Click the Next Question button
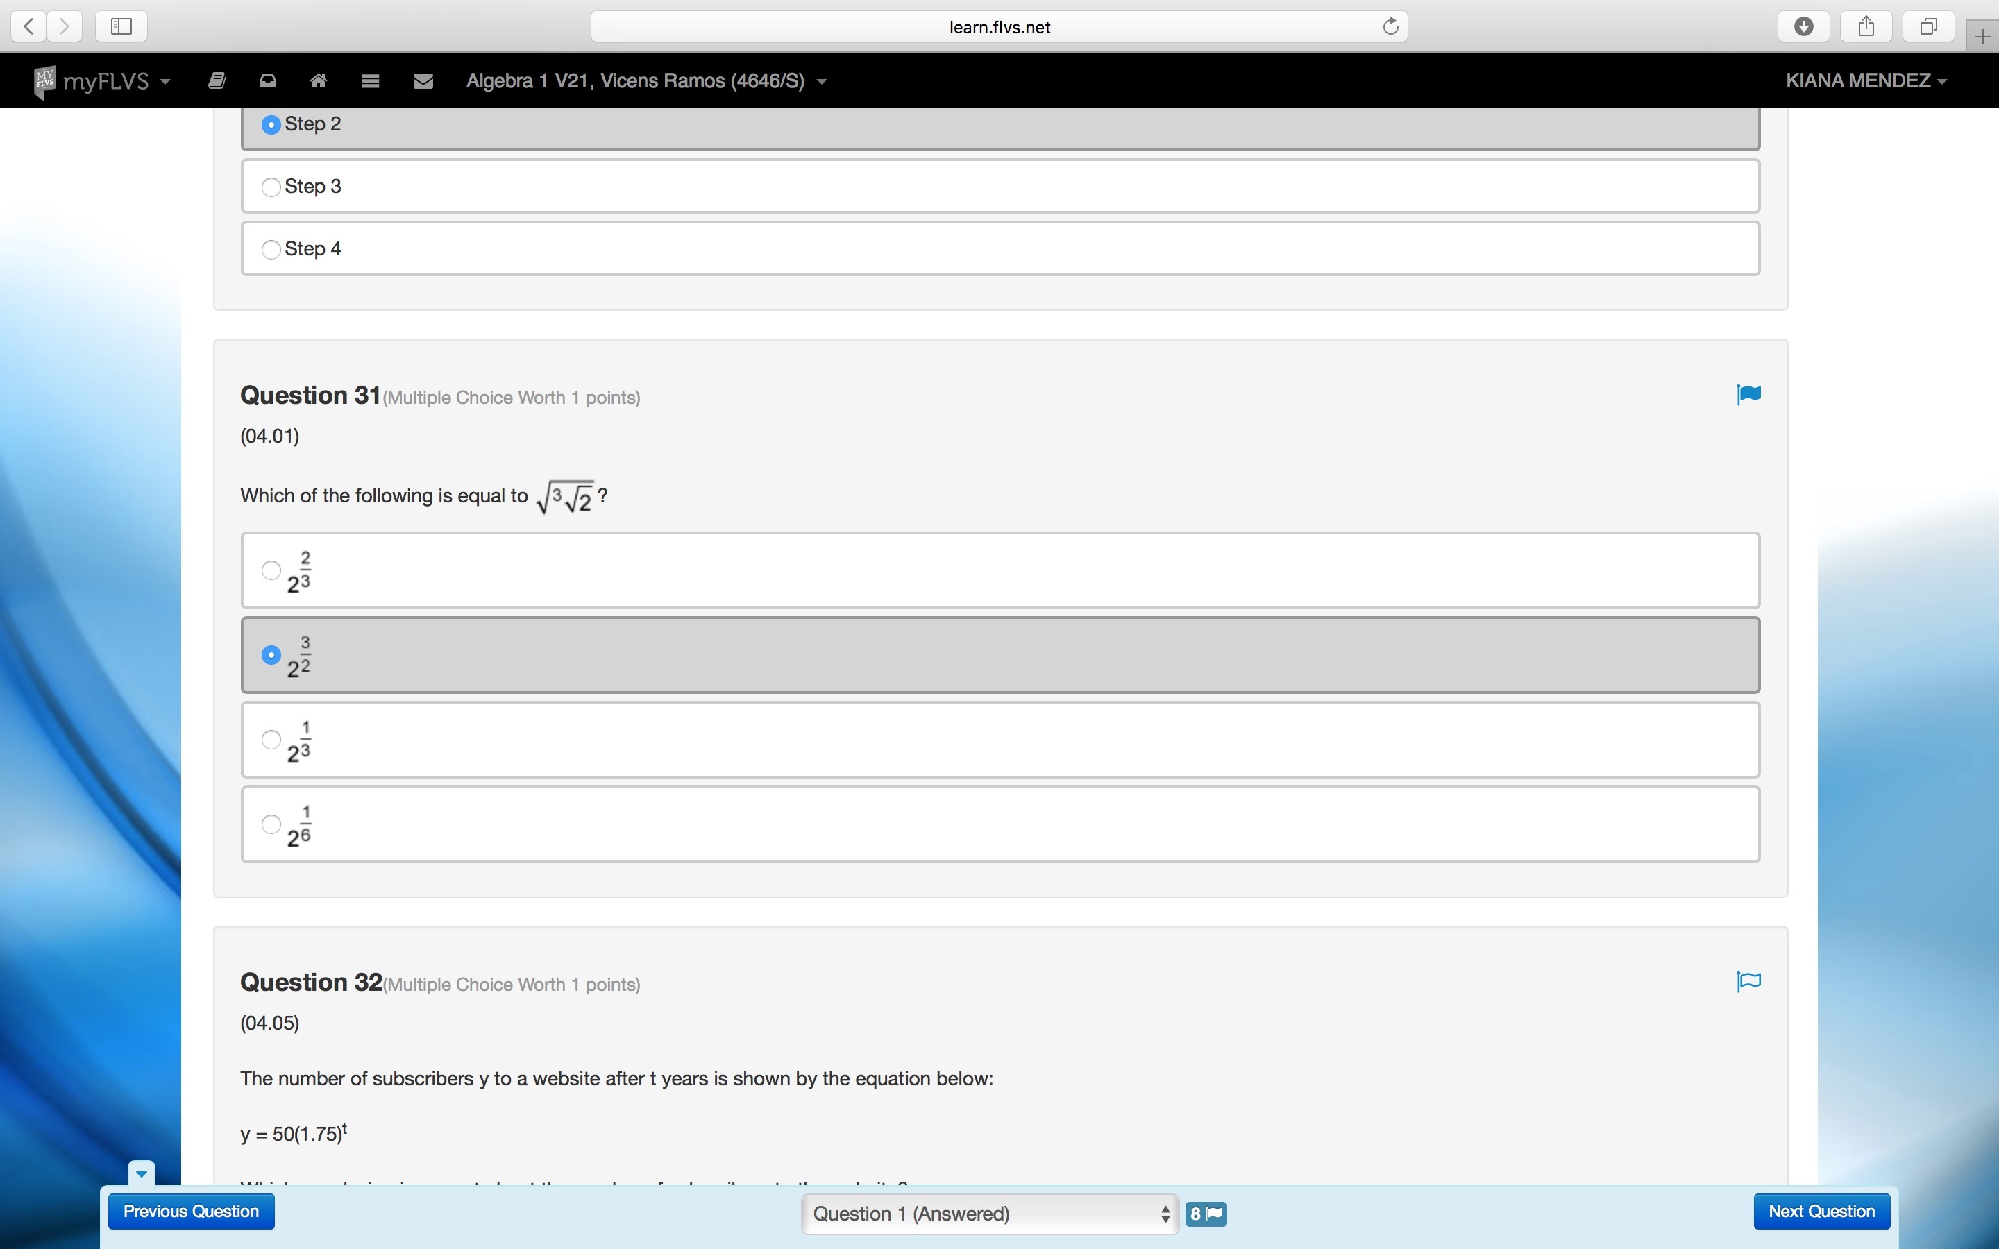This screenshot has width=1999, height=1249. pos(1821,1212)
